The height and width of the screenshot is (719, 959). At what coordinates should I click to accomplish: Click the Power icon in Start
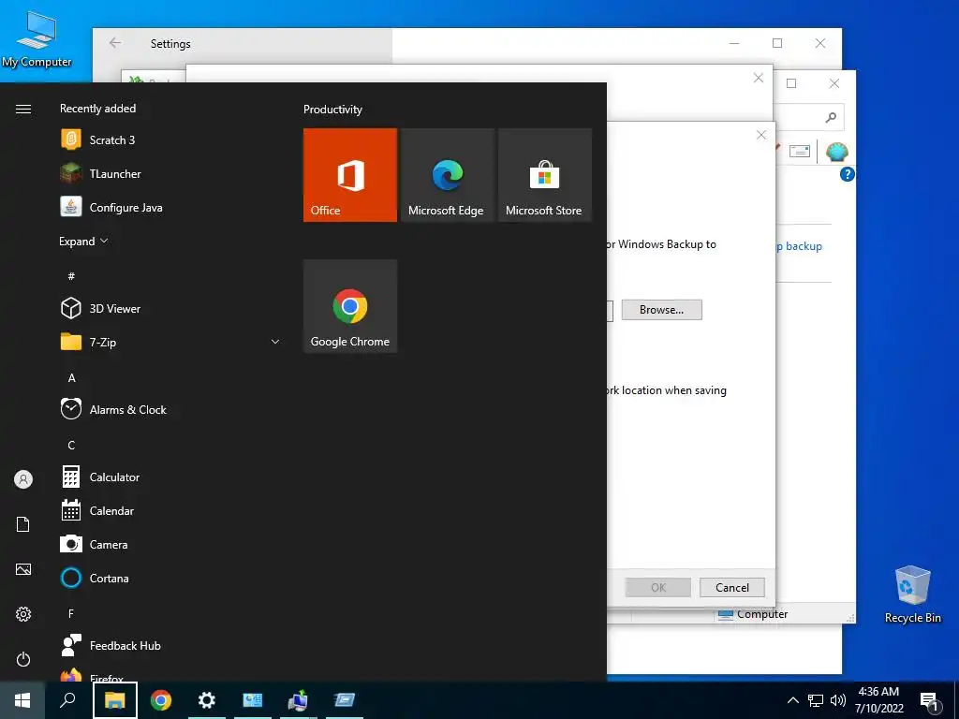point(23,659)
